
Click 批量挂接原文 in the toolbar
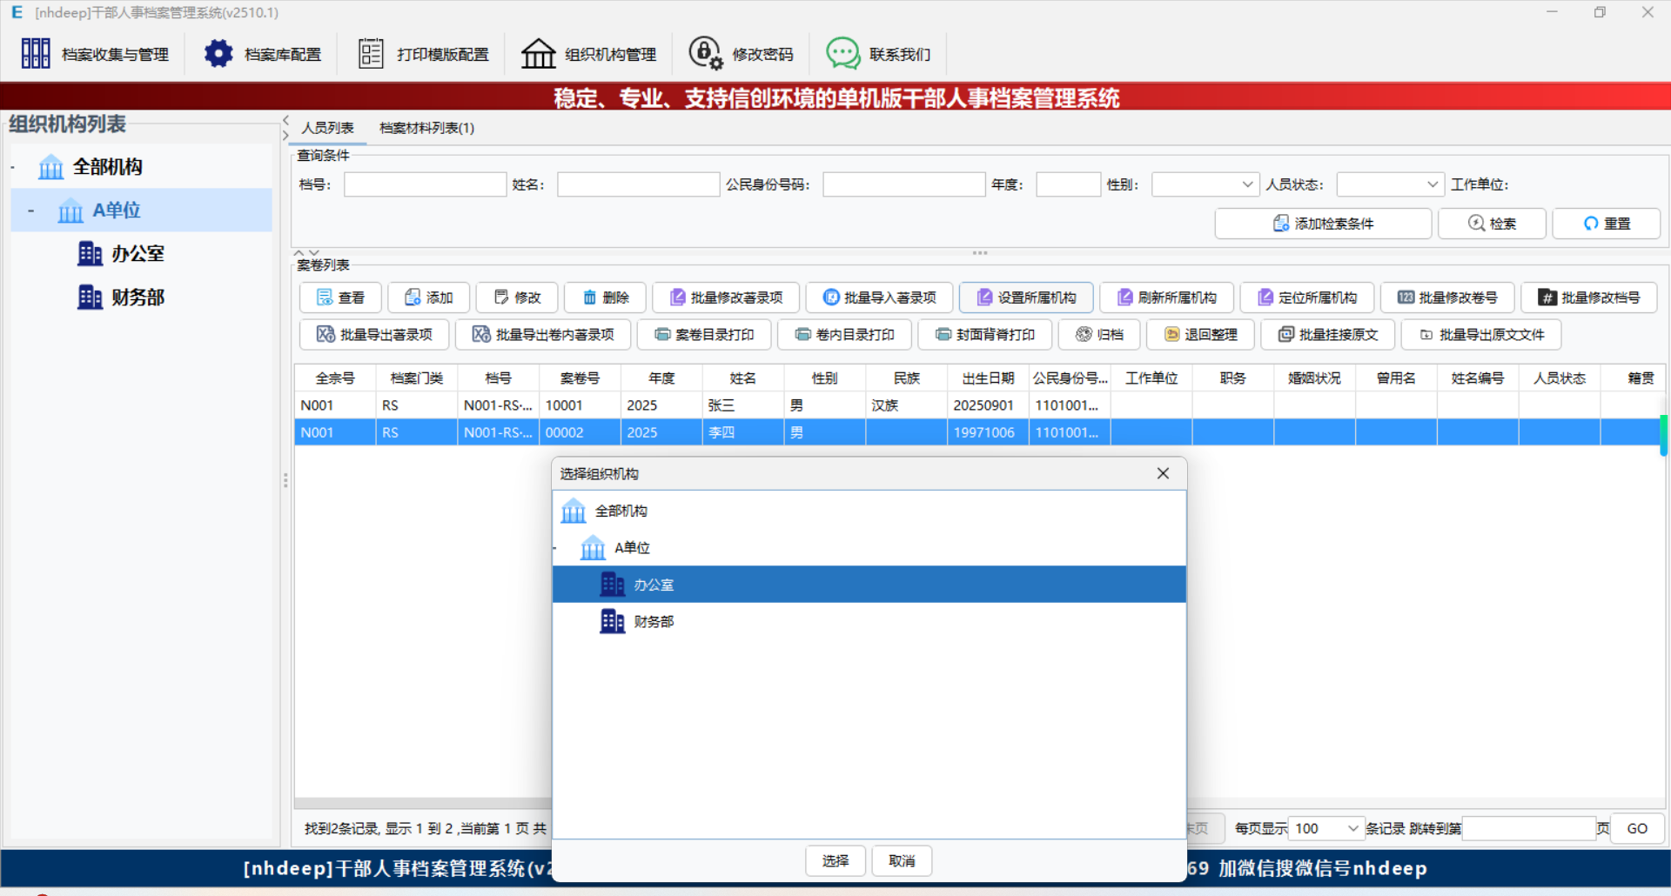1326,334
